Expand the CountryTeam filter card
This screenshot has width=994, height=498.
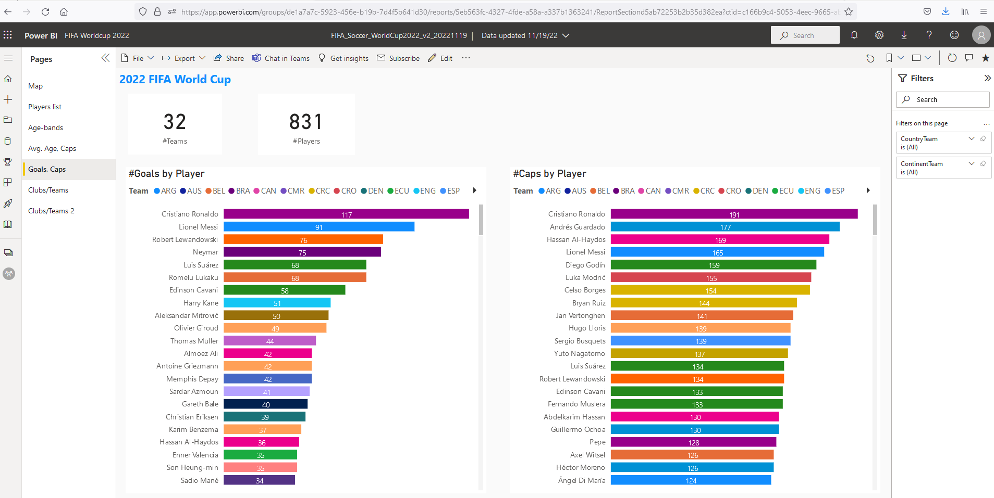[972, 138]
